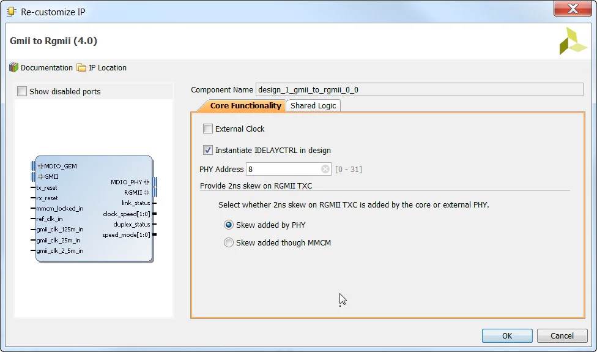Click the [0 - 31] range hint
The image size is (597, 352).
349,169
